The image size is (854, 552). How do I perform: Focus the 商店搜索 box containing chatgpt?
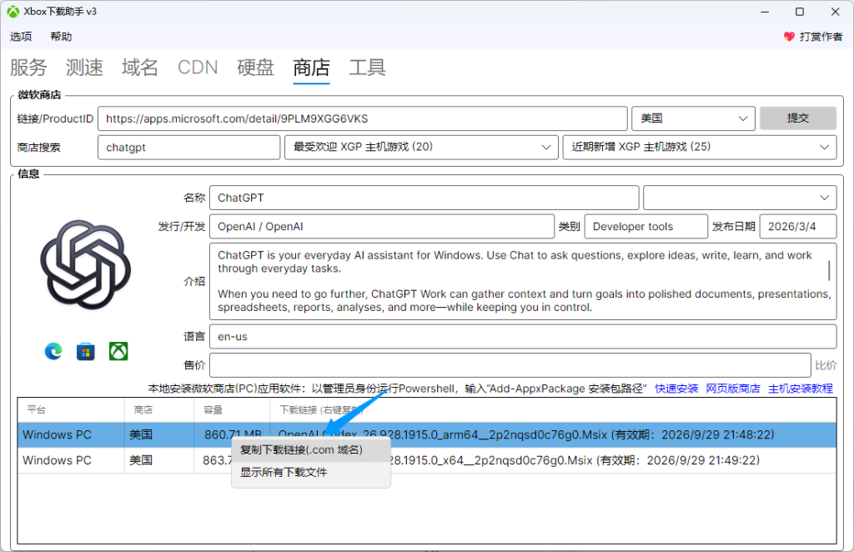[x=189, y=148]
